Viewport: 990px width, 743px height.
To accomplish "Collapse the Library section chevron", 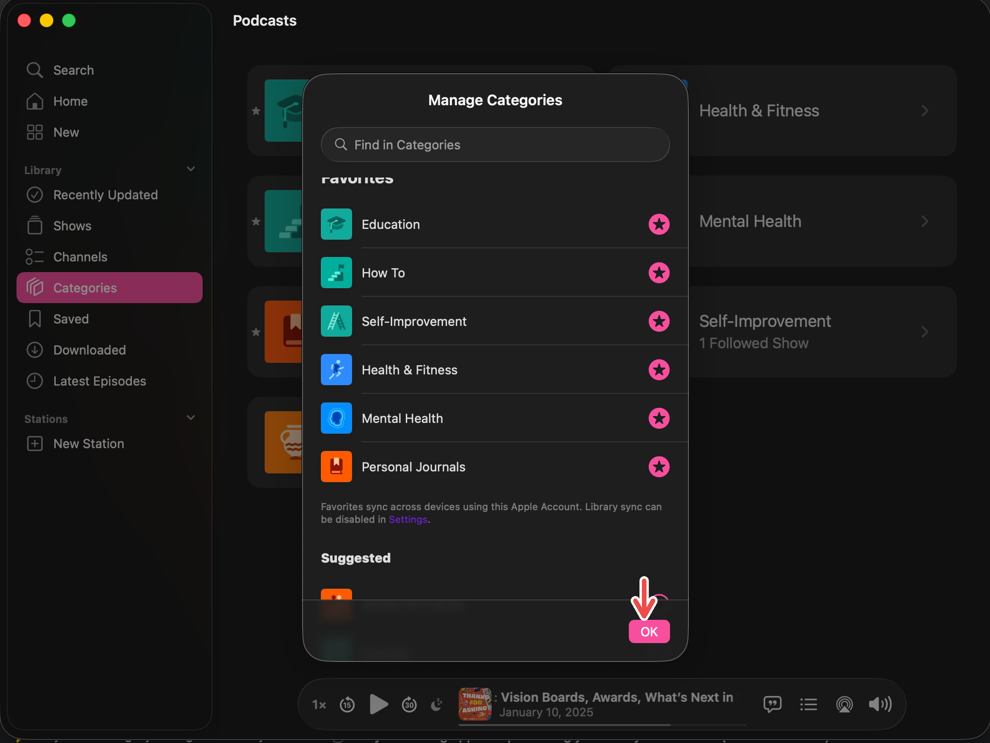I will 191,169.
